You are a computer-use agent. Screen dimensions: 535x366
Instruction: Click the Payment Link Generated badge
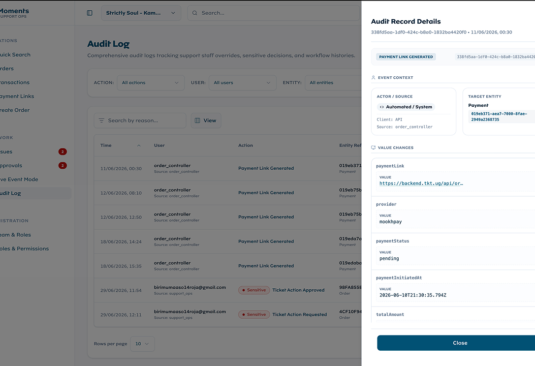point(406,57)
